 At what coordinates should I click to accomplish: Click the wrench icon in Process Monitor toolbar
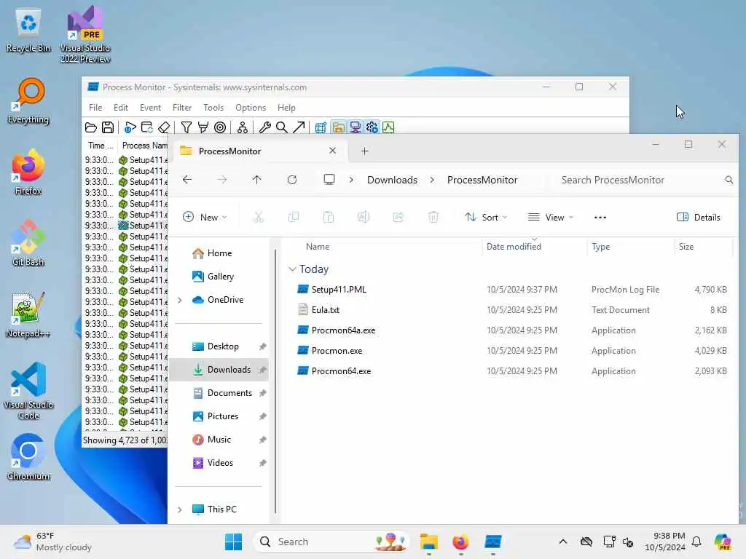point(265,127)
